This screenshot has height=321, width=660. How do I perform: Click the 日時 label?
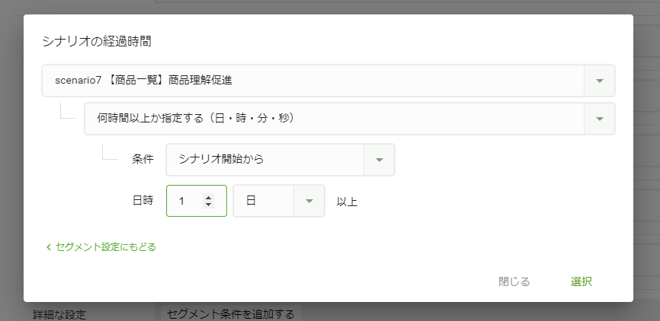coord(143,201)
